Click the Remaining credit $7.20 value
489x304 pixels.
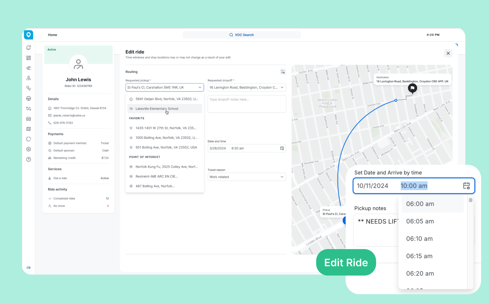coord(105,158)
